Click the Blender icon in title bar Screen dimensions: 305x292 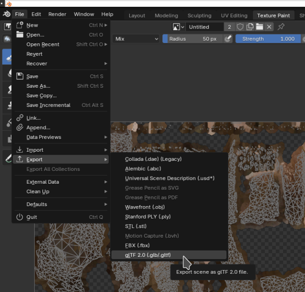click(x=9, y=3)
